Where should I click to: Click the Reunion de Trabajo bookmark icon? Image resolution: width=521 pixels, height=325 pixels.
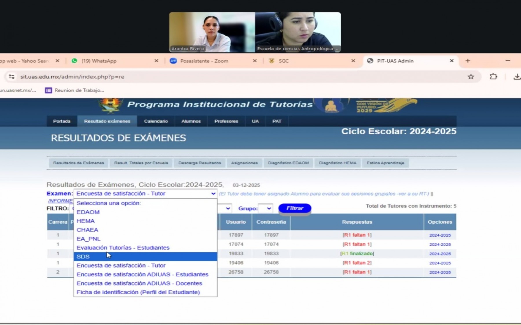48,90
